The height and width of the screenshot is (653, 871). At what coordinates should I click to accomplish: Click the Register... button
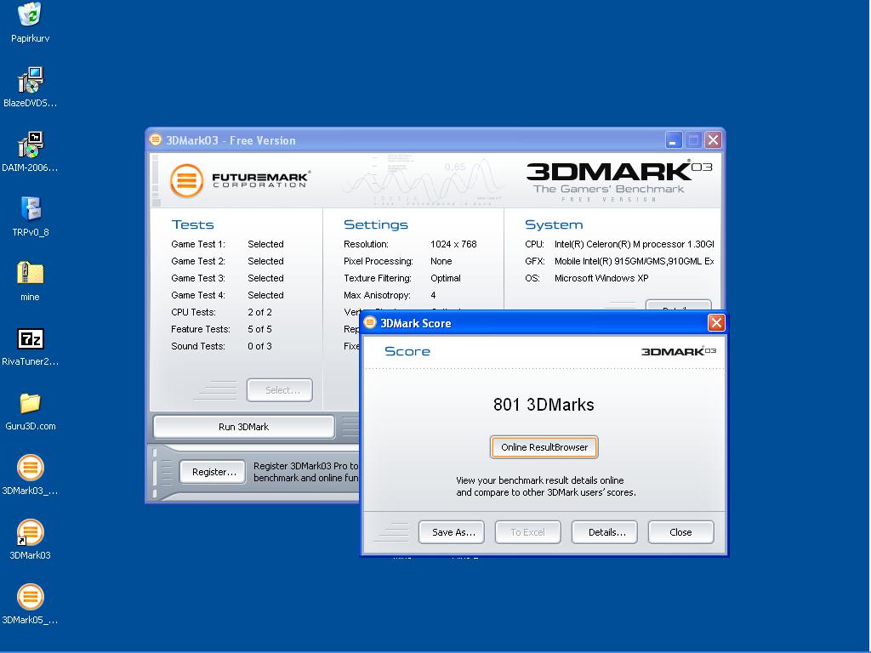pos(213,472)
